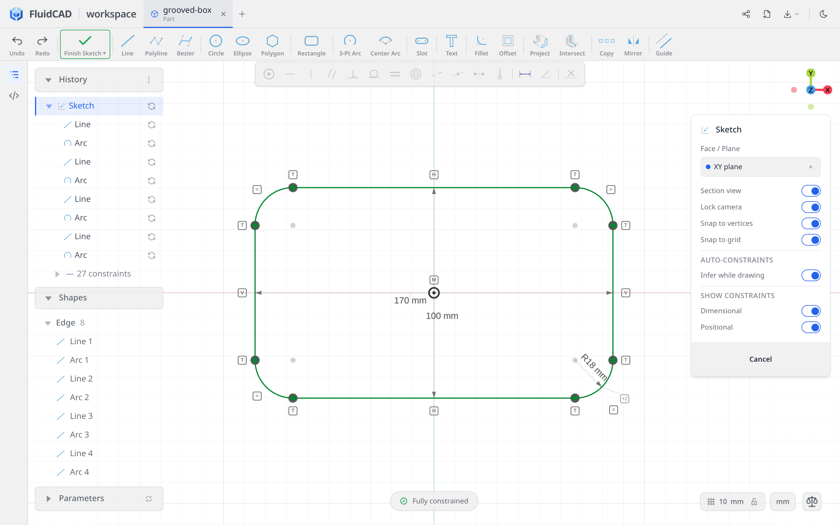840x525 pixels.
Task: Select the 3-Pt Arc tool
Action: pos(350,45)
